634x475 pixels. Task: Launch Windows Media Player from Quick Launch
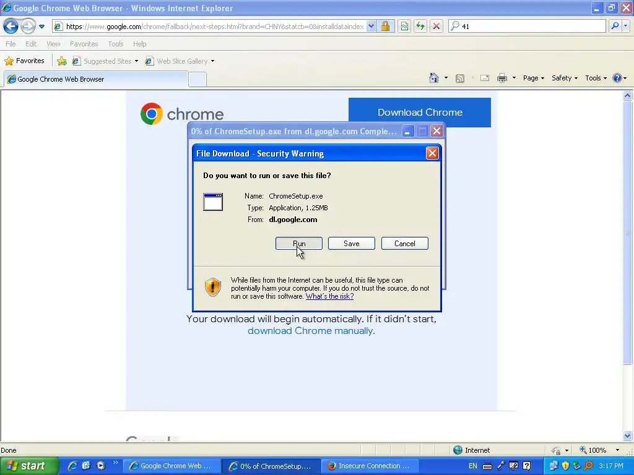[101, 466]
